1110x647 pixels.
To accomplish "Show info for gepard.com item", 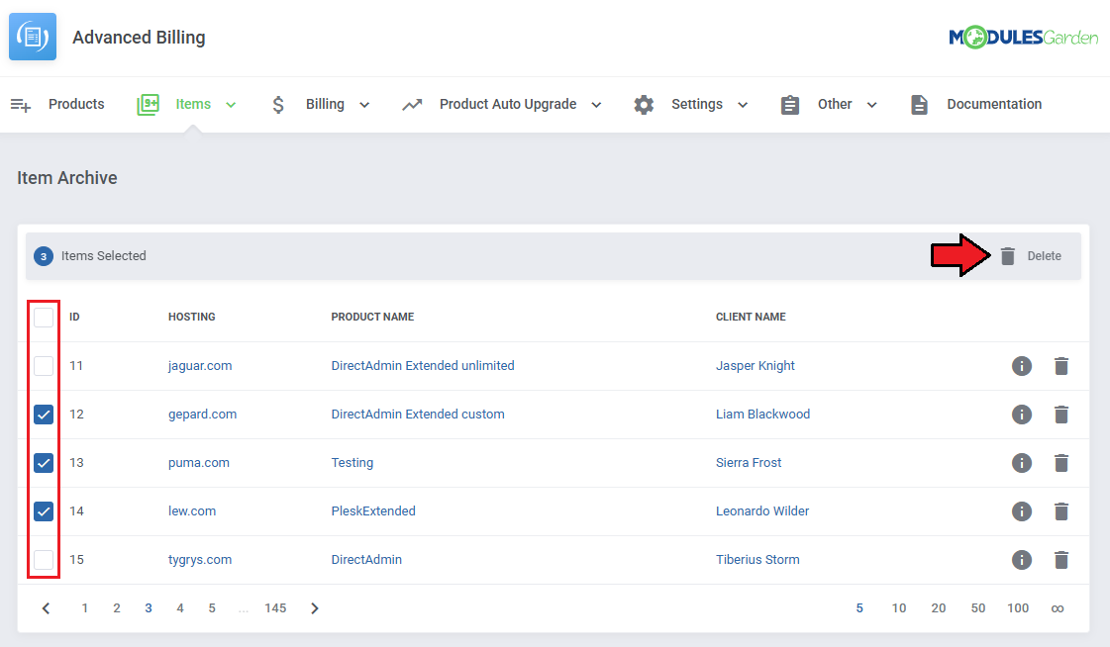I will [x=1022, y=415].
